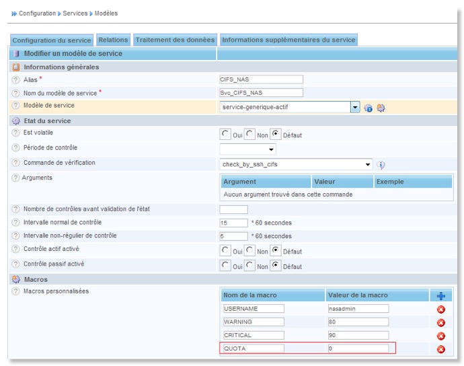Switch to the Relations tab
The width and height of the screenshot is (464, 366).
[x=113, y=40]
